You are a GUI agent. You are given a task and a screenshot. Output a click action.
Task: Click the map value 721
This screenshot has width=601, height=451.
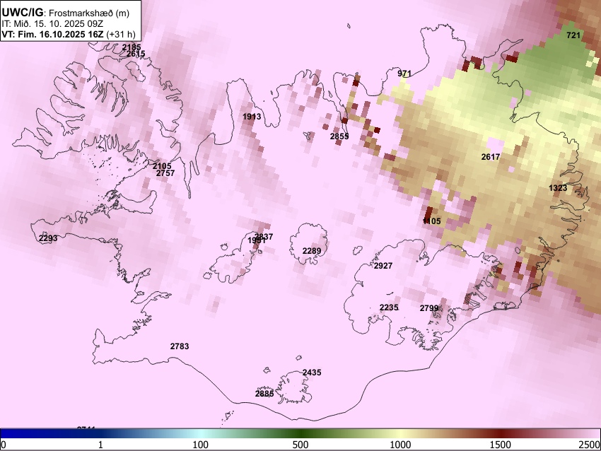pyautogui.click(x=573, y=35)
